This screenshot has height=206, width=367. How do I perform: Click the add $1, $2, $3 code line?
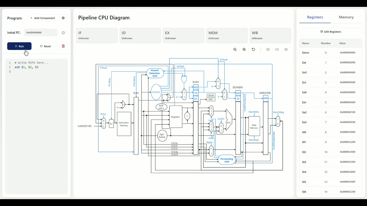[x=27, y=67]
